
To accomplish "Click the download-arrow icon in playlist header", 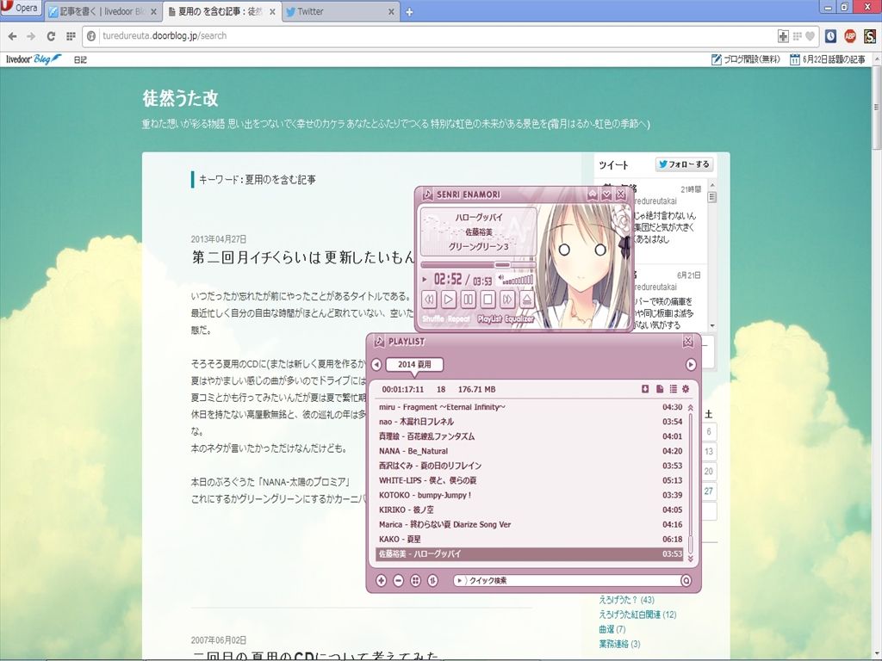I will tap(645, 389).
